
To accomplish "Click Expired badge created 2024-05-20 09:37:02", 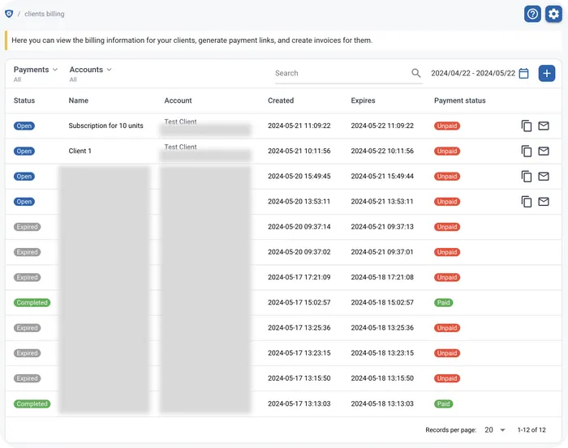I will pyautogui.click(x=27, y=252).
